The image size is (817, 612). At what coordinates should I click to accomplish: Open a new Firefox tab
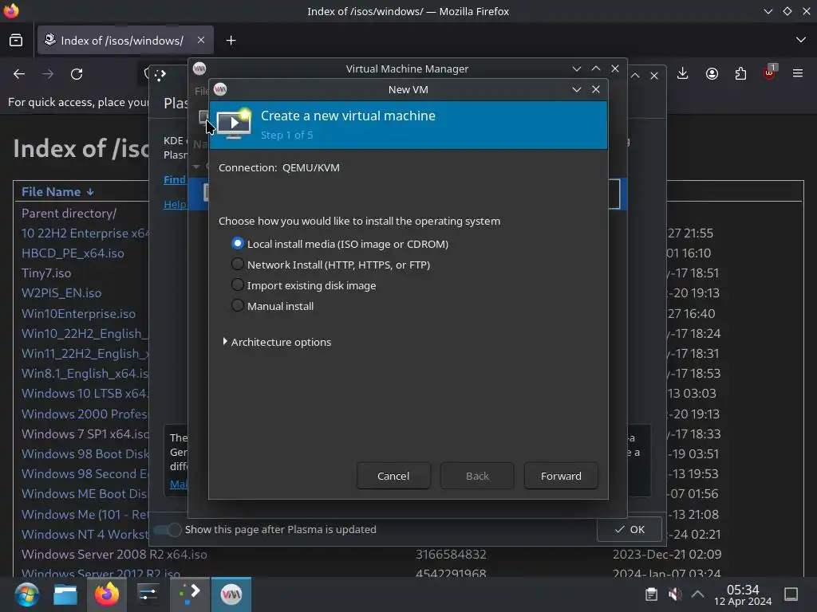(x=231, y=41)
